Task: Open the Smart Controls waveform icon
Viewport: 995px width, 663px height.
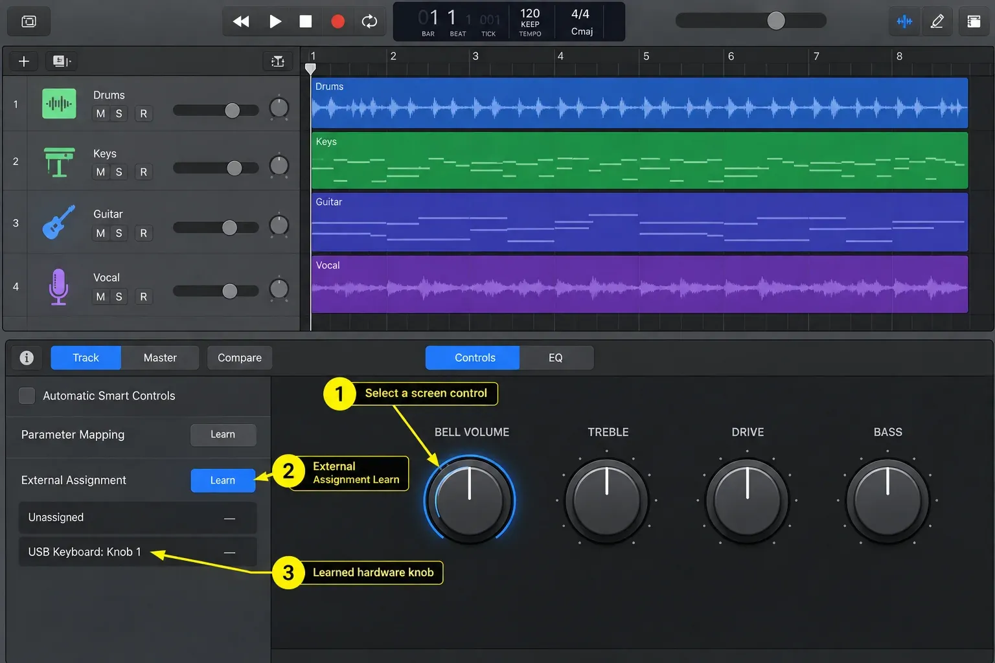Action: (904, 21)
